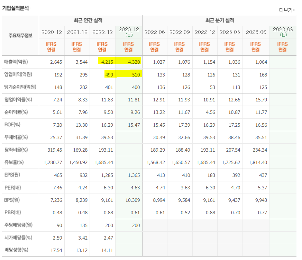The width and height of the screenshot is (302, 260).
Task: Click the 3.42 dividend yield value
Action: (x=83, y=238)
